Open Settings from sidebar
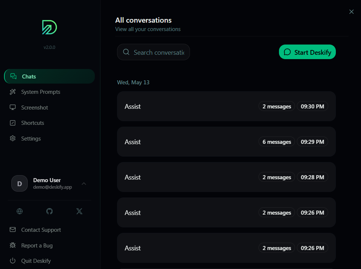This screenshot has height=269, width=361. (50, 138)
